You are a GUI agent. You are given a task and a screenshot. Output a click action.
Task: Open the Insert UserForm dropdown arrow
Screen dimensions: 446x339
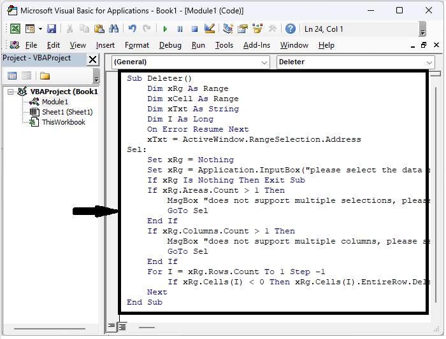tap(40, 29)
